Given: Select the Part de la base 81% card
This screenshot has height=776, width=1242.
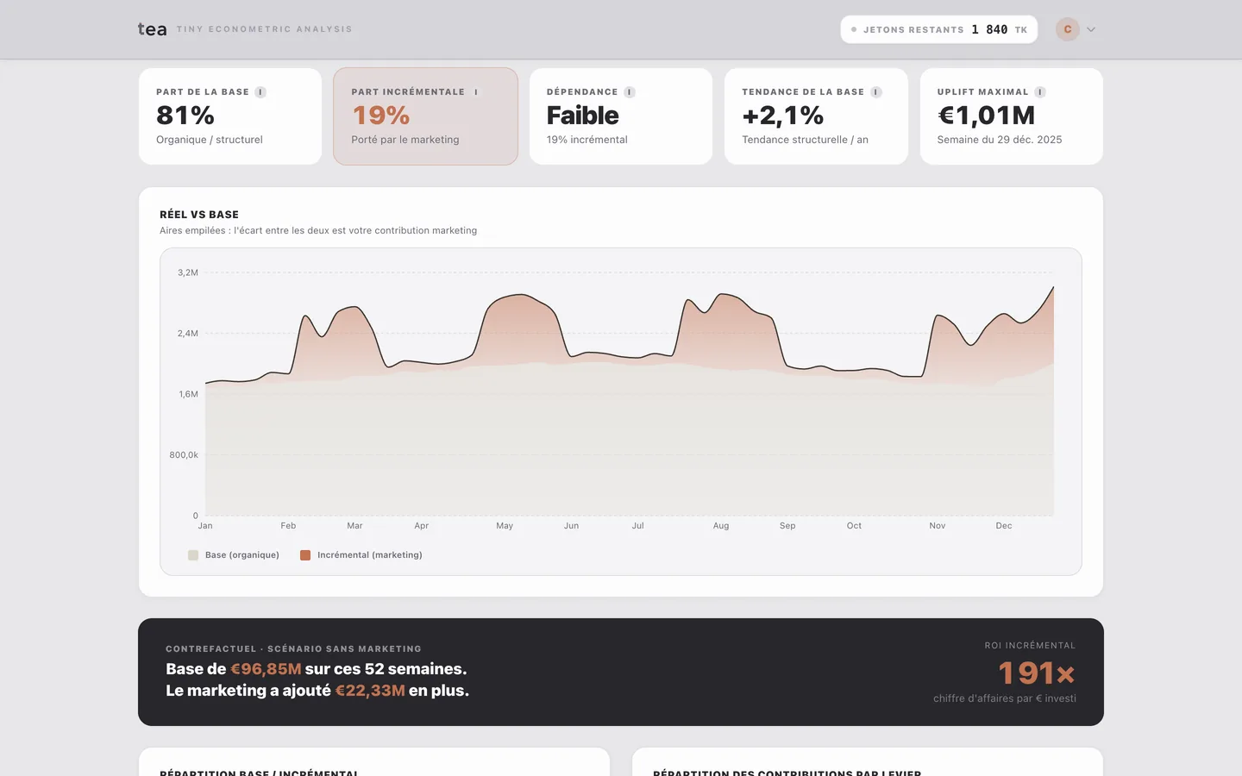Looking at the screenshot, I should point(230,116).
